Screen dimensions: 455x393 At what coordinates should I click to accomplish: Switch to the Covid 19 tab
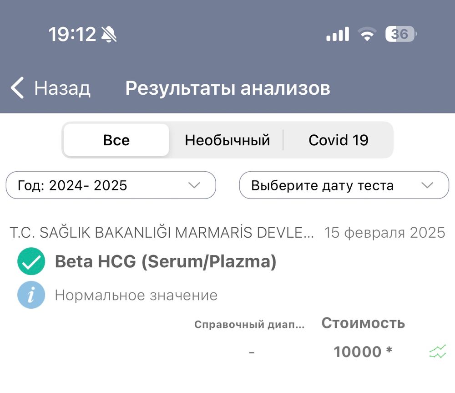tap(339, 140)
